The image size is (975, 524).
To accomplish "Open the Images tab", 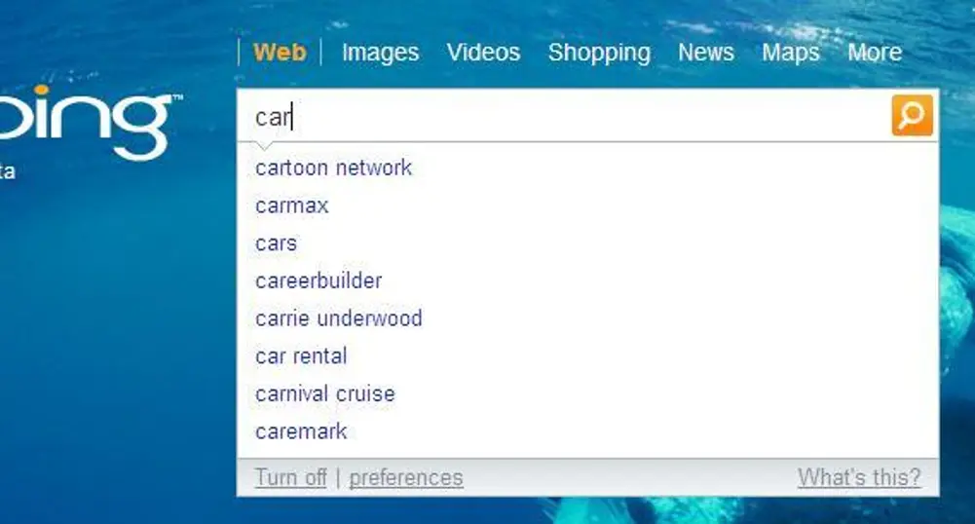I will click(381, 53).
